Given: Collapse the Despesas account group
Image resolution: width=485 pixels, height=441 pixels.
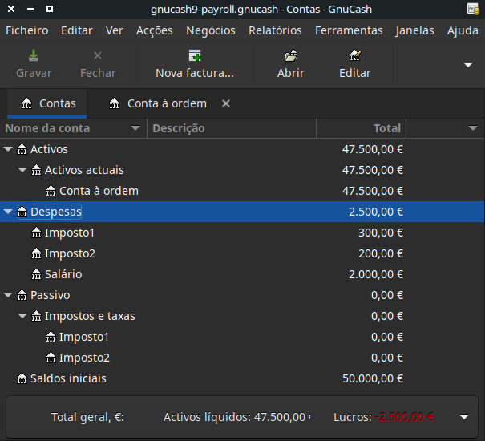Looking at the screenshot, I should 9,212.
